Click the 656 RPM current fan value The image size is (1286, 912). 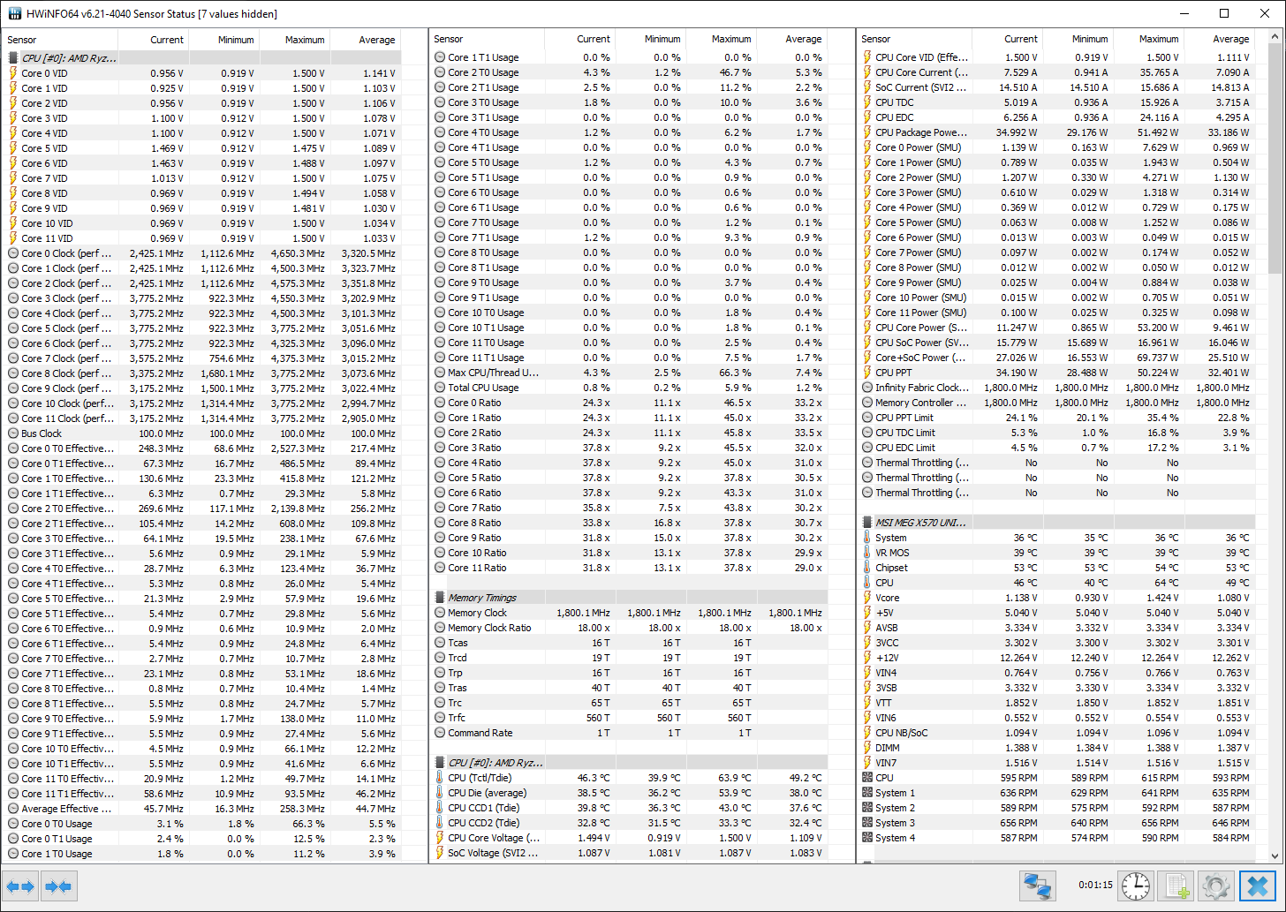tap(1018, 823)
